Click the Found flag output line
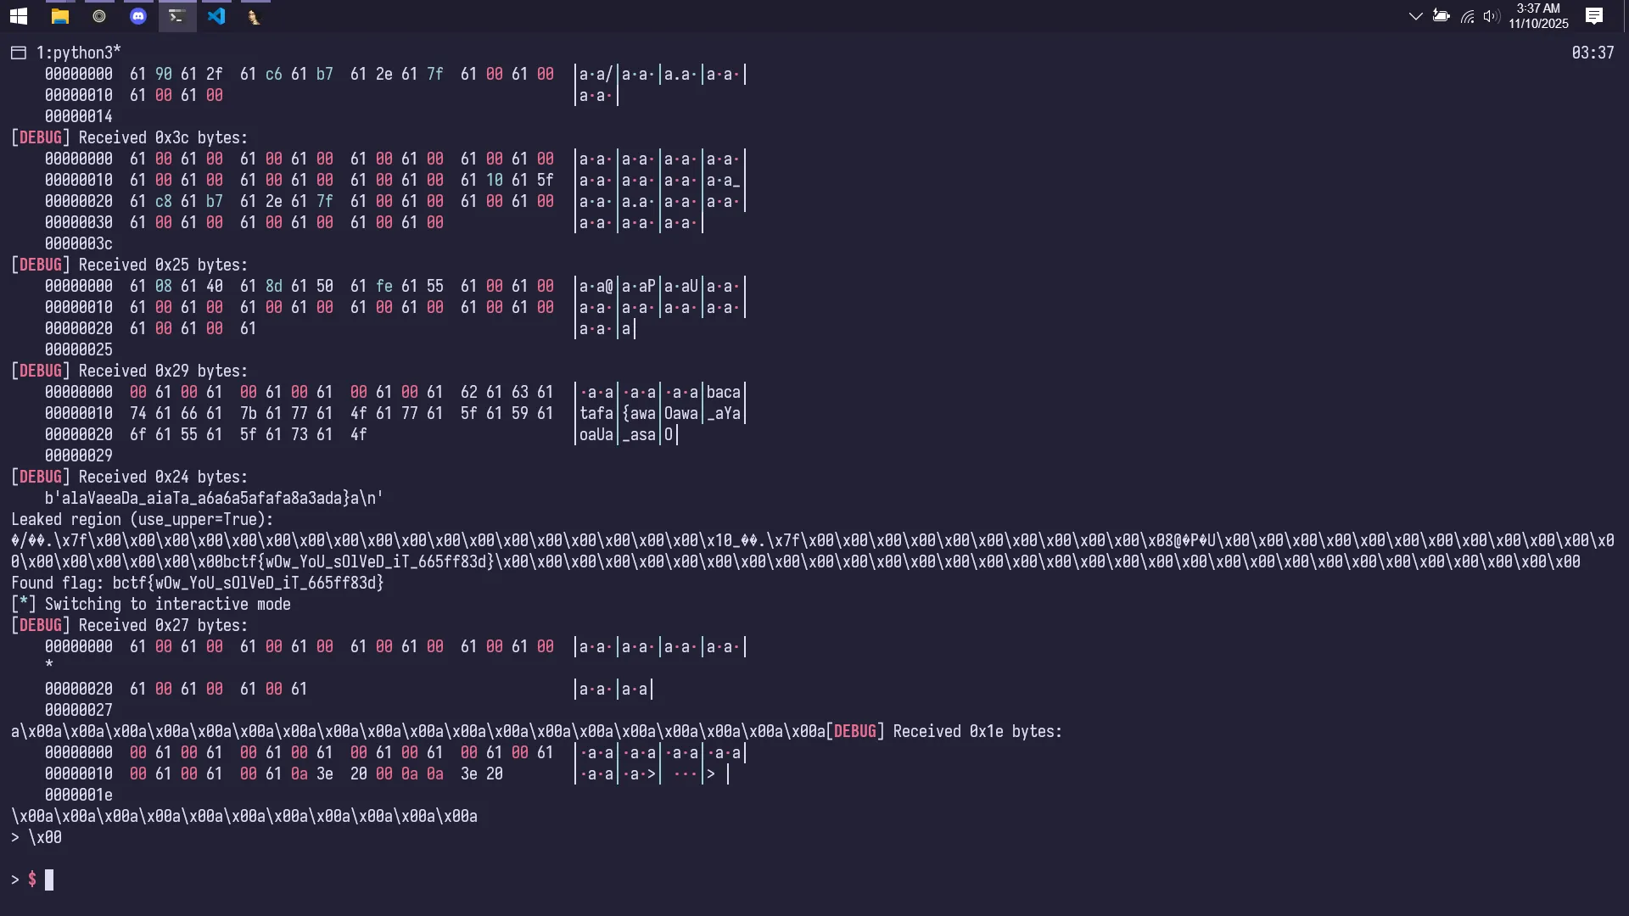 198,583
